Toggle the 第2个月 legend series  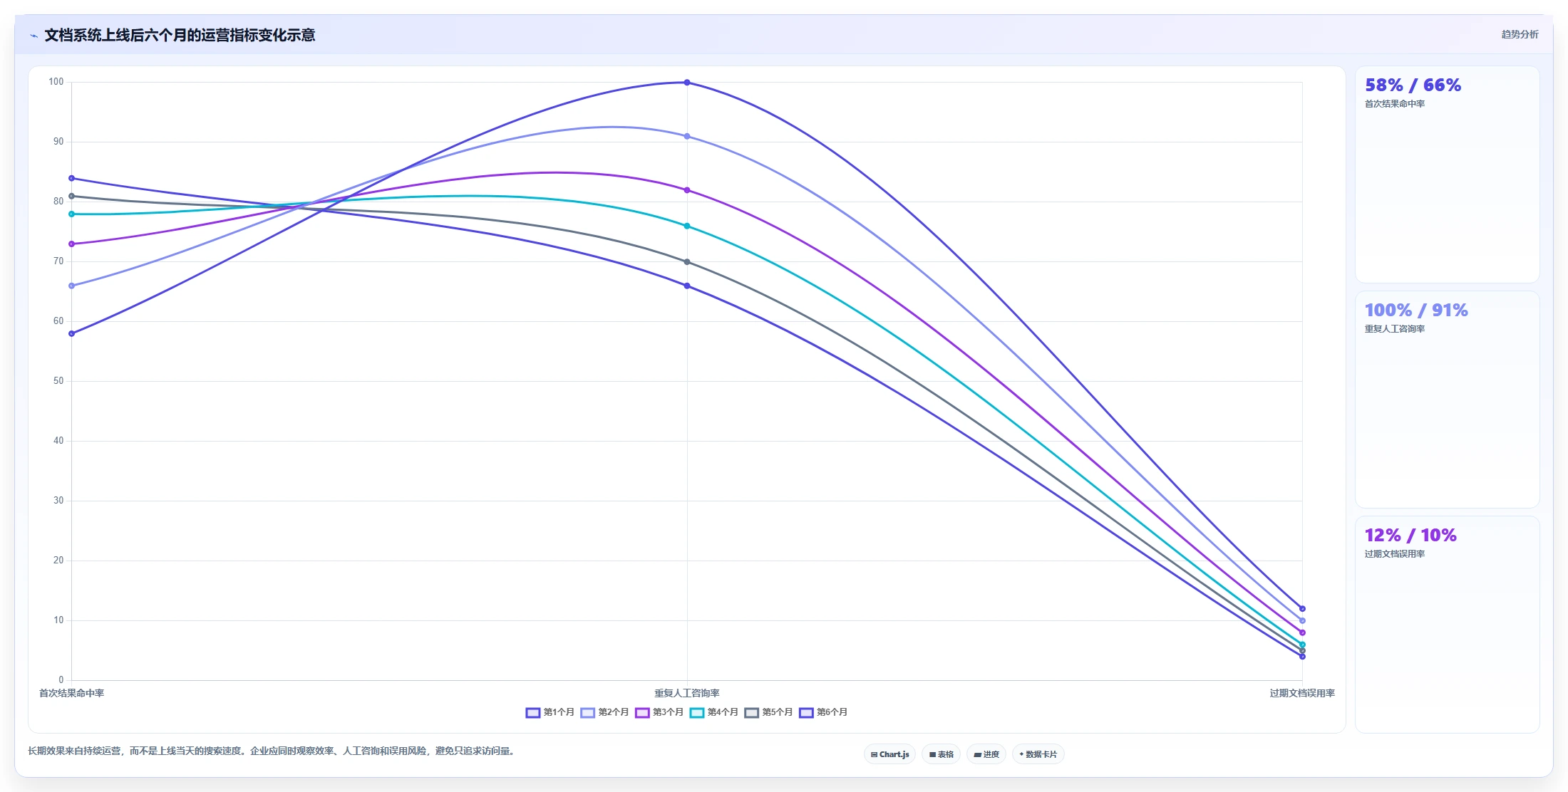(x=604, y=712)
